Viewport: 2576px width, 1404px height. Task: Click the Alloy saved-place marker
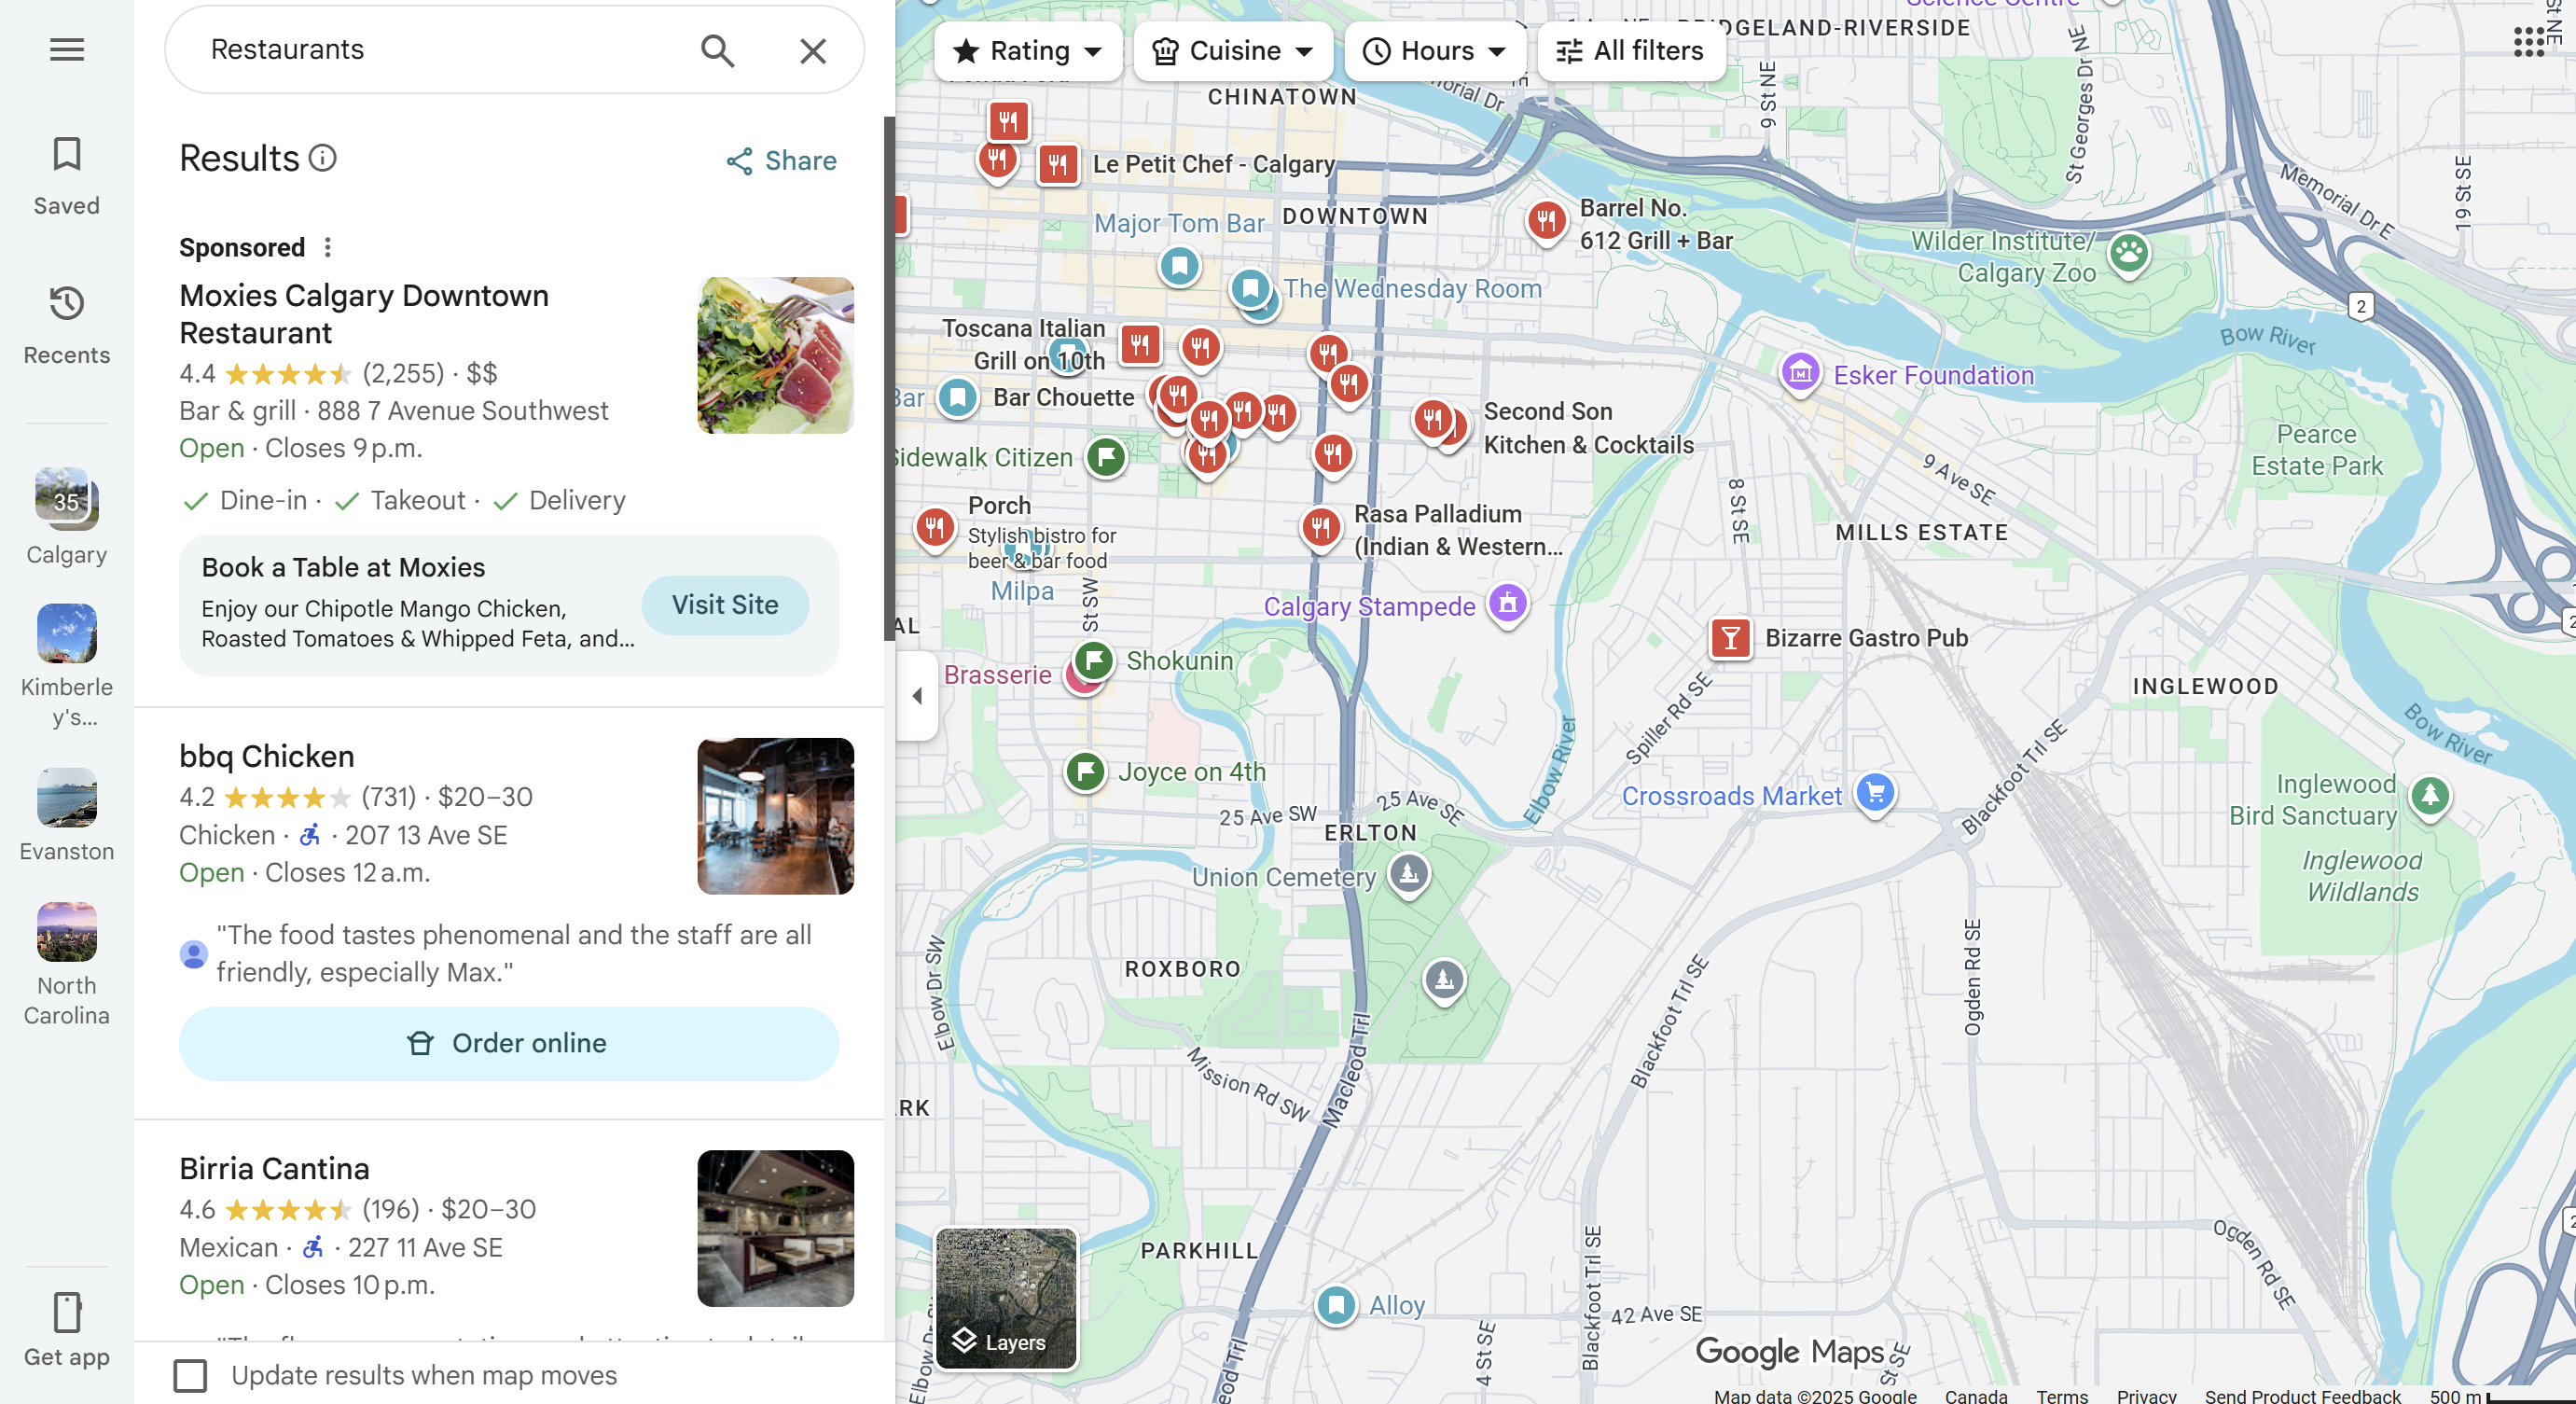(x=1336, y=1305)
